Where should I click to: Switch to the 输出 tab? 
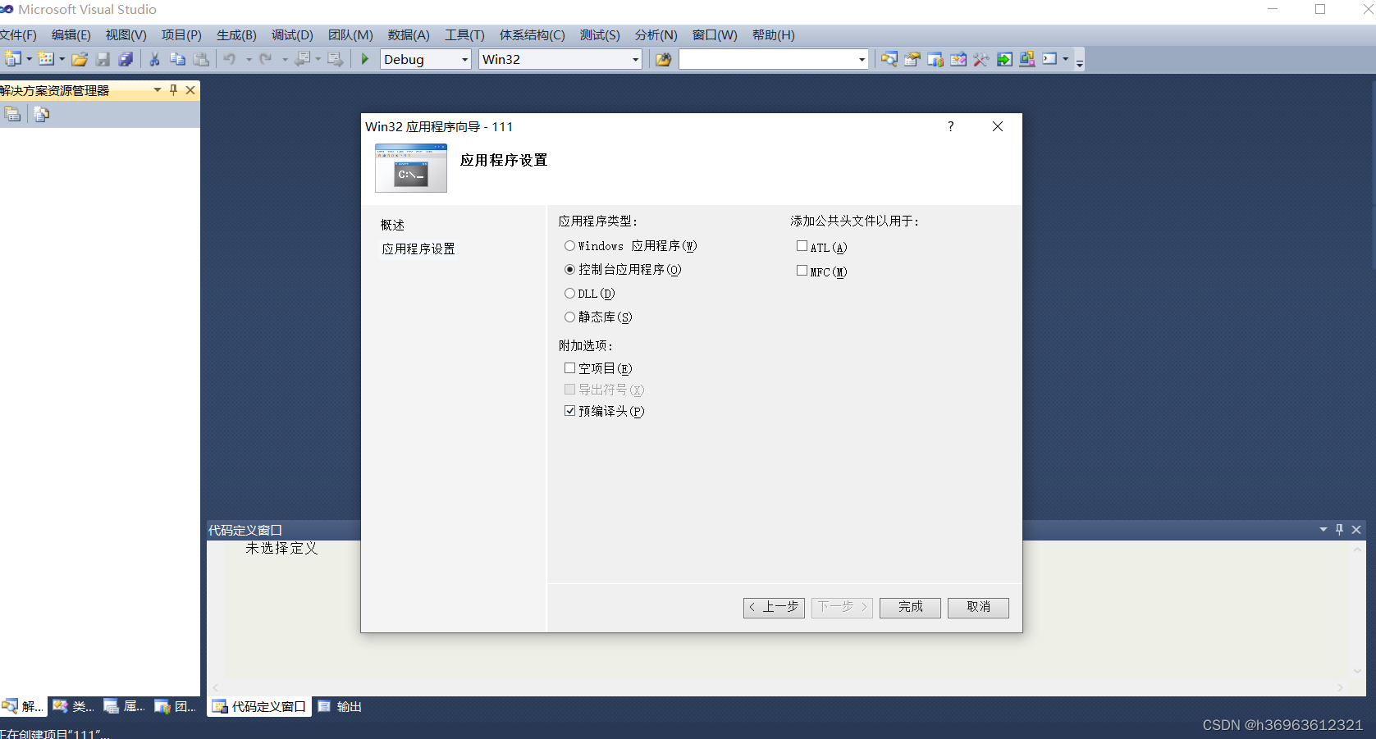pyautogui.click(x=341, y=706)
